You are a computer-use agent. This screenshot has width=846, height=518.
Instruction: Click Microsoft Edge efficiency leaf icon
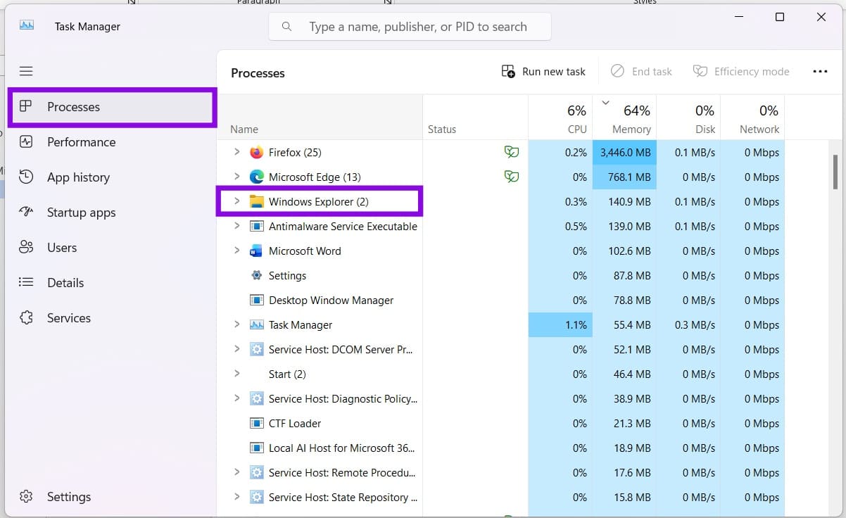512,177
